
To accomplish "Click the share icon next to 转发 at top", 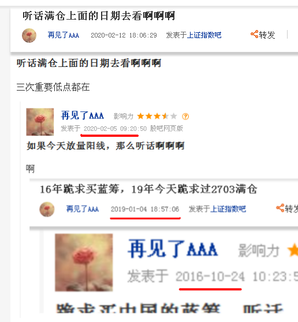I will point(254,34).
